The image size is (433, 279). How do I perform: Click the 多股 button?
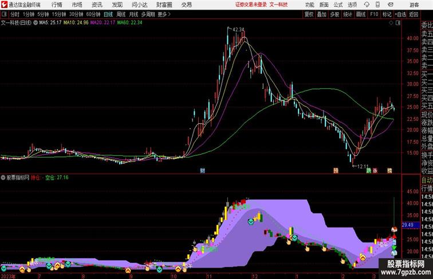click(334, 14)
